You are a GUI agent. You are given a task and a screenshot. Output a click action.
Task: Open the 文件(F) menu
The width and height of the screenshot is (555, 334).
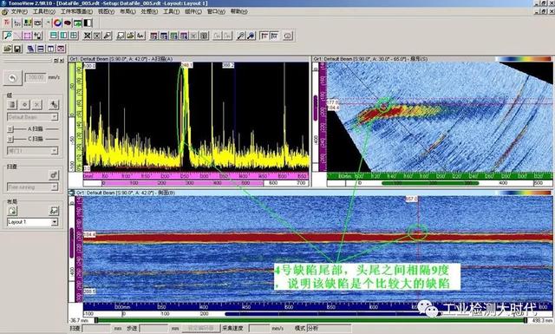click(x=19, y=11)
